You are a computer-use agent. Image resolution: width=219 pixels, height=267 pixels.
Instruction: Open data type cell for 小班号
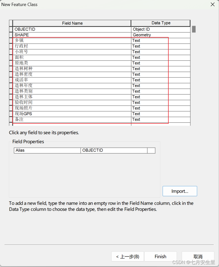pos(161,52)
